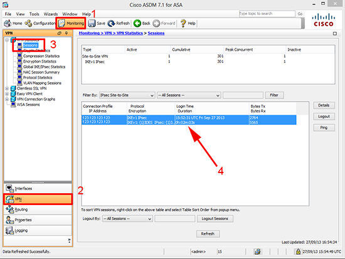Click the Details button
This screenshot has width=345, height=259.
[x=324, y=105]
